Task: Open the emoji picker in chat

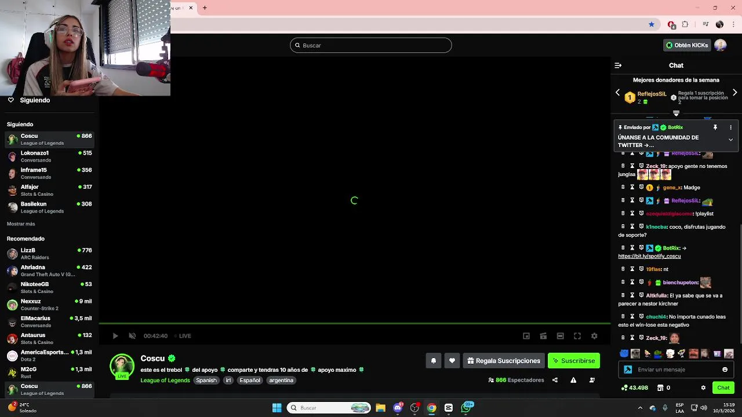Action: [x=725, y=370]
